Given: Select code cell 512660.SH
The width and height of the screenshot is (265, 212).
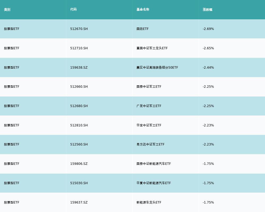Looking at the screenshot, I should coord(79,87).
